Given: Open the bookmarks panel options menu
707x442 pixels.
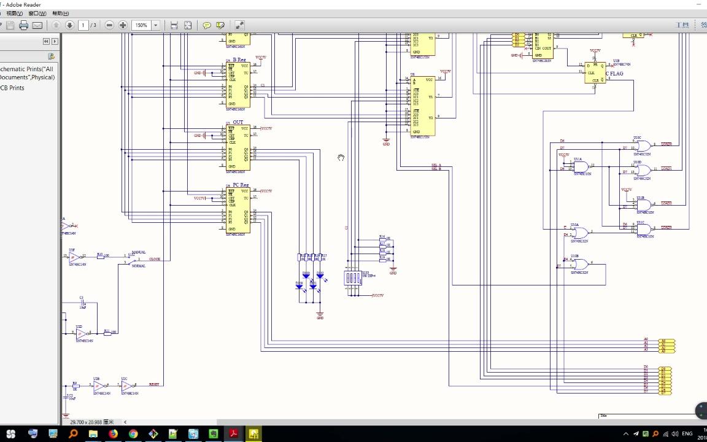Looking at the screenshot, I should point(52,56).
